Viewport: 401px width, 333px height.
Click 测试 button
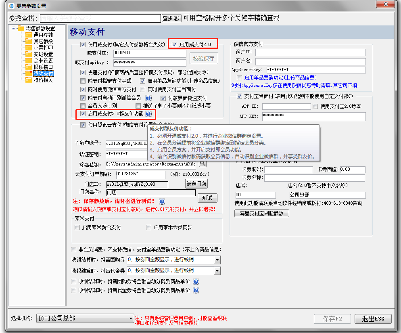click(x=207, y=198)
